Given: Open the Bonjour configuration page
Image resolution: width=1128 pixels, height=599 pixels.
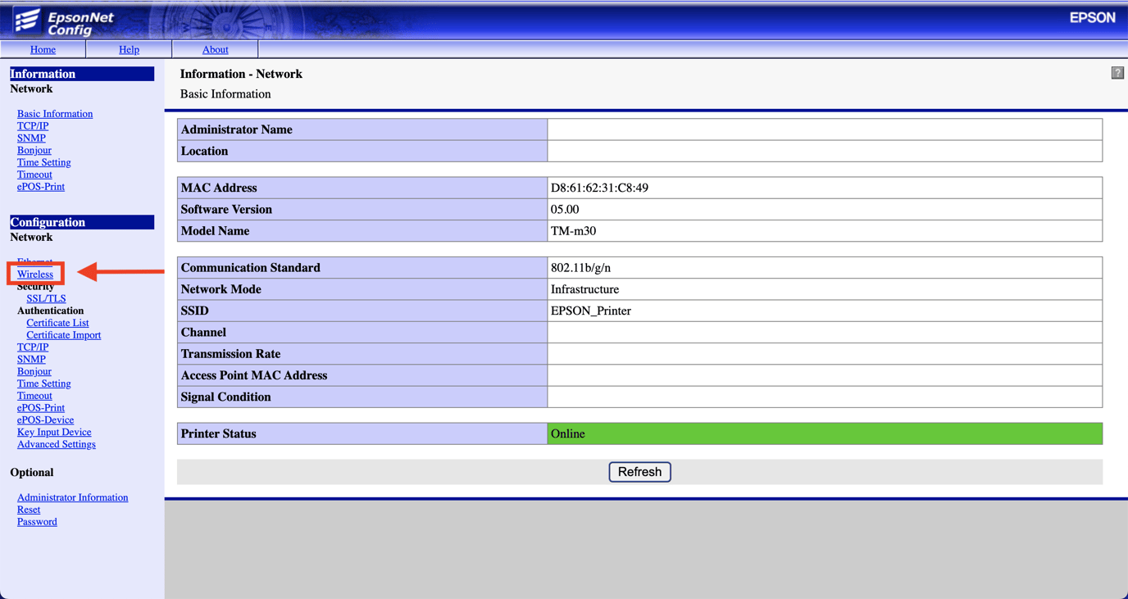Looking at the screenshot, I should 34,370.
